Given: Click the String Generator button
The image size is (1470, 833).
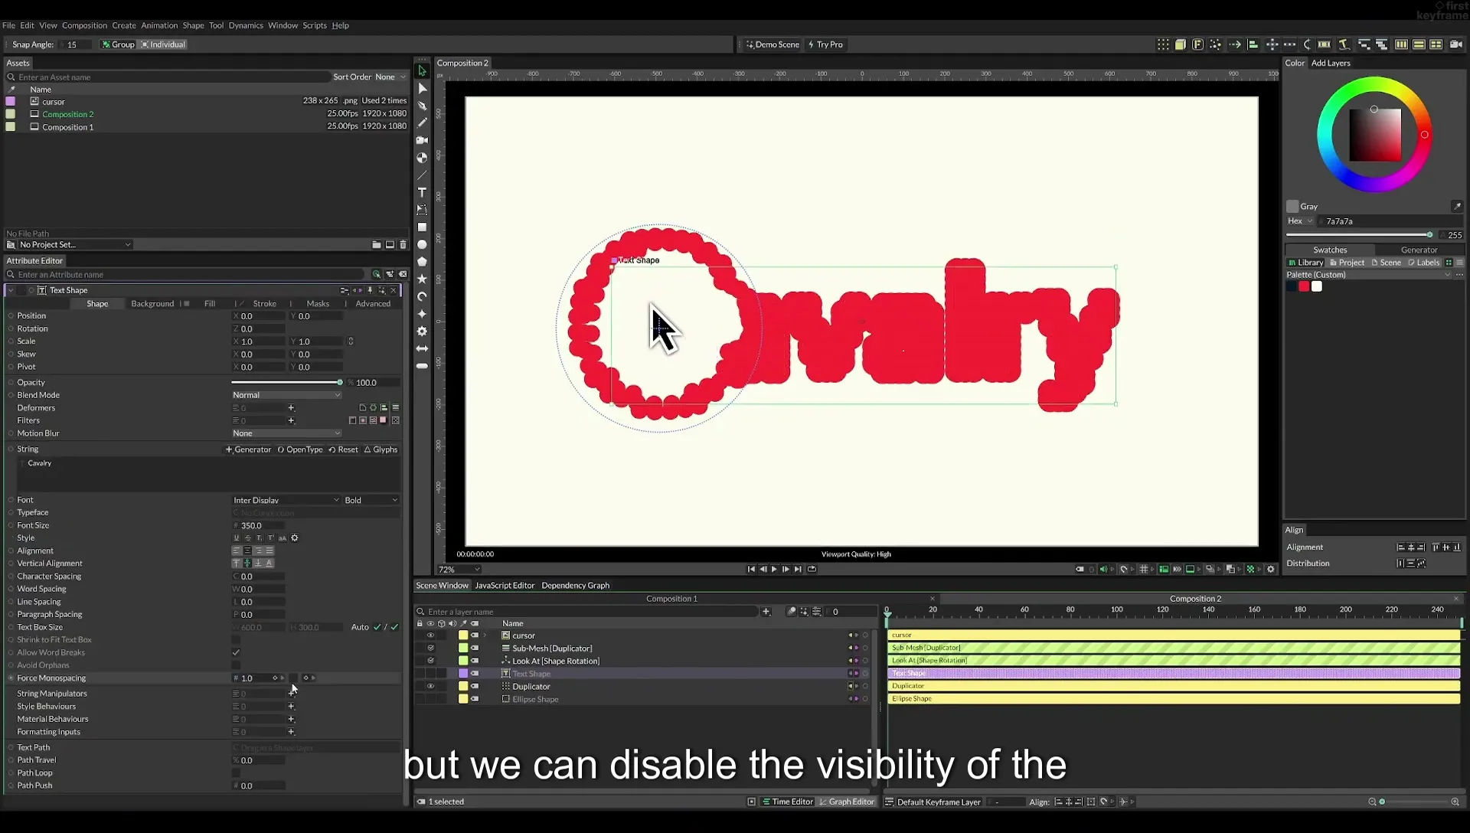Looking at the screenshot, I should coord(248,449).
